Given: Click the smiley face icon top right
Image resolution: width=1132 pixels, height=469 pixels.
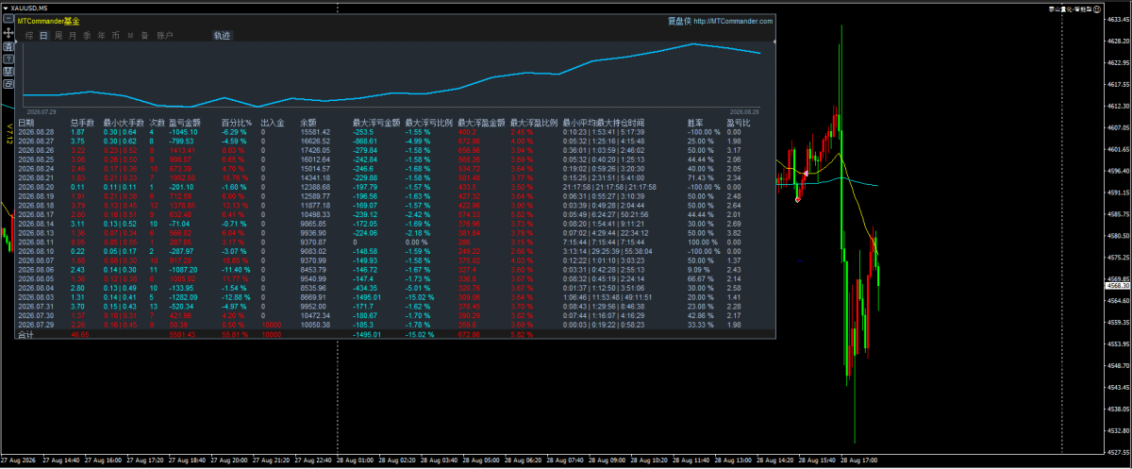Looking at the screenshot, I should (x=1097, y=9).
